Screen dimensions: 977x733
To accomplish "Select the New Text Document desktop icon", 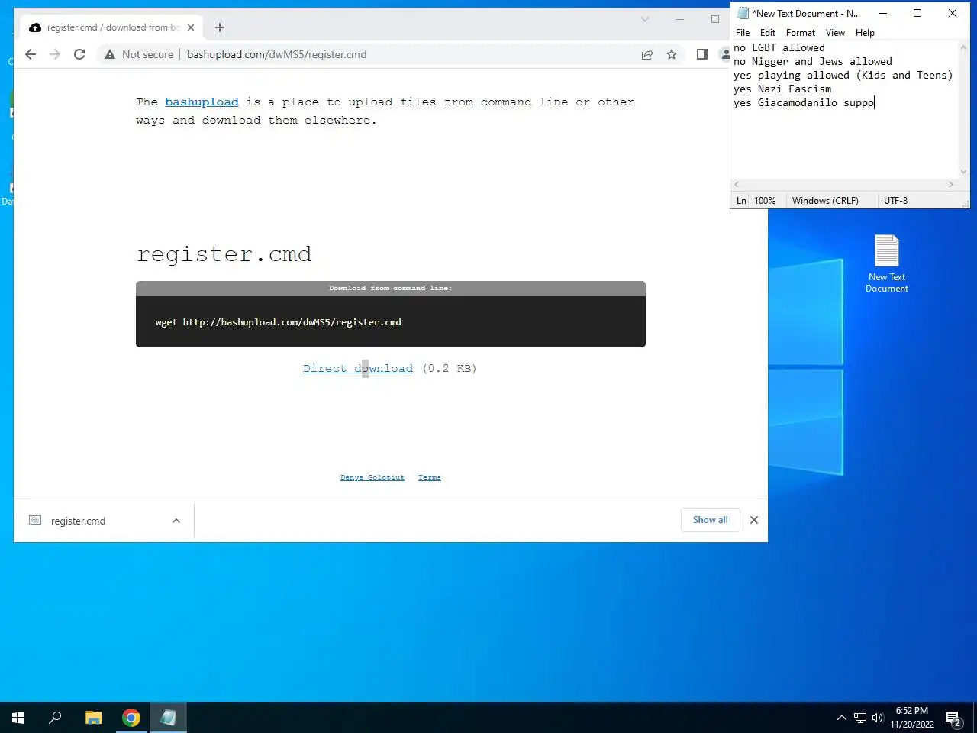I will coord(887,263).
